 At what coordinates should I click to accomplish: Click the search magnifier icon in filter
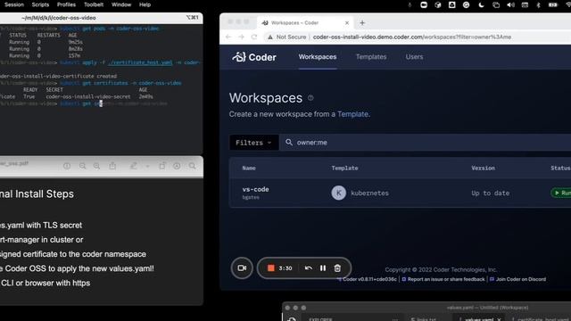click(x=289, y=143)
